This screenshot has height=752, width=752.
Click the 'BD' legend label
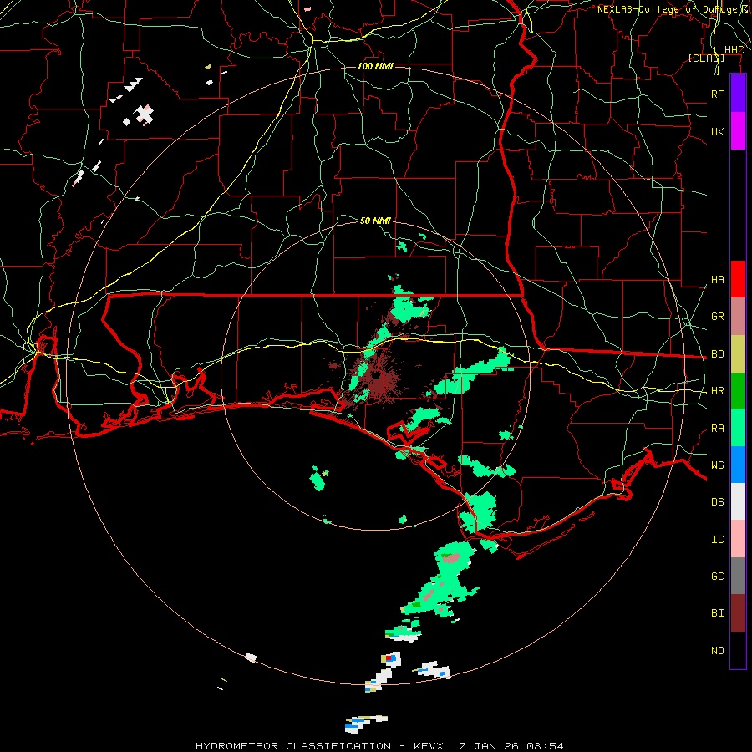click(x=717, y=354)
